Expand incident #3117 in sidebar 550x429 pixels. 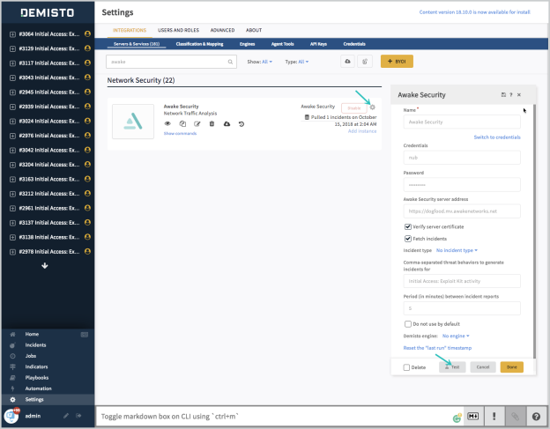pyautogui.click(x=12, y=63)
